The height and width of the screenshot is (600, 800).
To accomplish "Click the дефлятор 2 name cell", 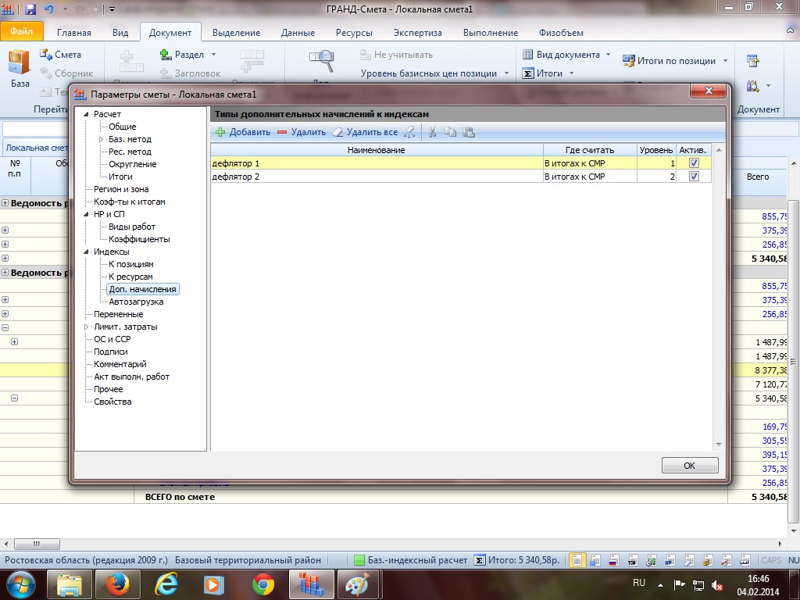I will tap(377, 177).
